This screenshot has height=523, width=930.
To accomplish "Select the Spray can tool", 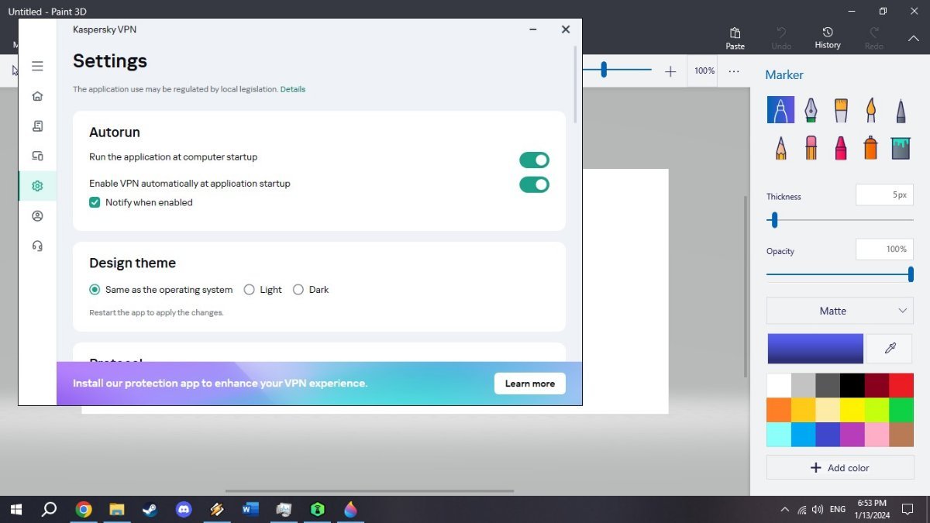I will [870, 147].
